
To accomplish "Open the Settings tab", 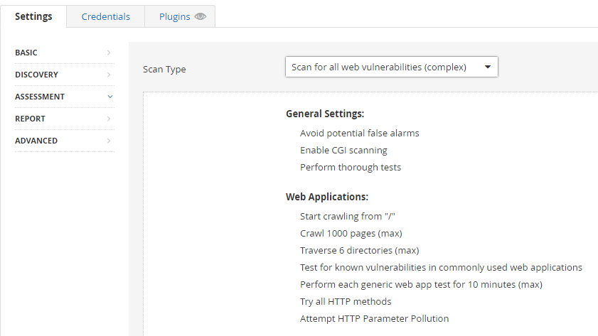I will pyautogui.click(x=33, y=16).
